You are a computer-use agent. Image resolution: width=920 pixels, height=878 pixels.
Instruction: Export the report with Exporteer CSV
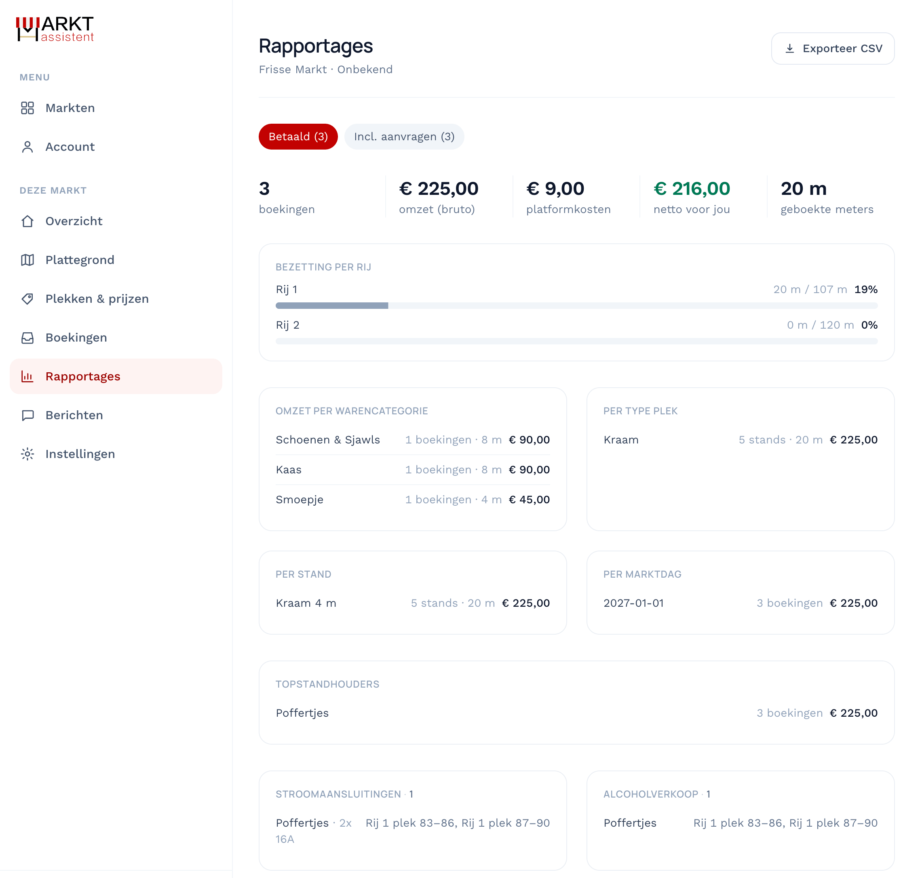pyautogui.click(x=833, y=49)
